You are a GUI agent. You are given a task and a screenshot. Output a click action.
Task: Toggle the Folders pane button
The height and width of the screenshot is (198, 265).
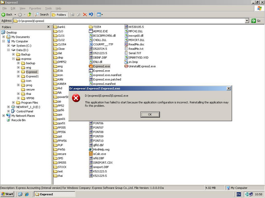click(59, 14)
